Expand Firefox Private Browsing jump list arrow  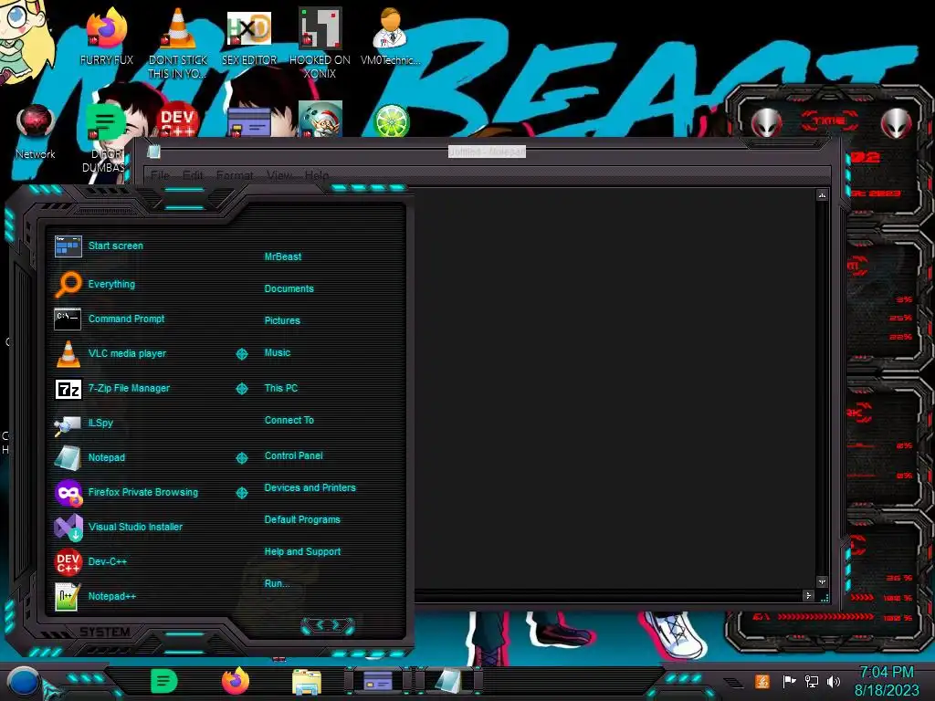(241, 492)
